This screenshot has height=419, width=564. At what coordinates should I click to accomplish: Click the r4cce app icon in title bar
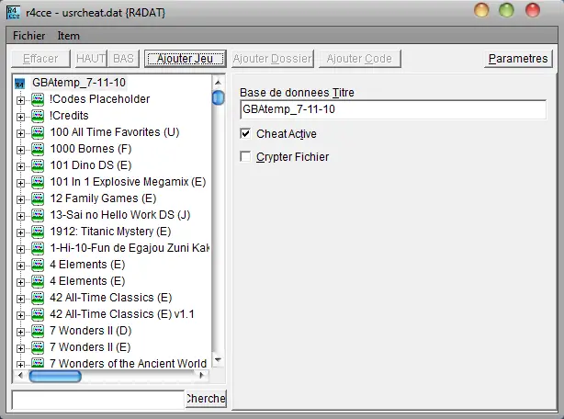[x=13, y=13]
